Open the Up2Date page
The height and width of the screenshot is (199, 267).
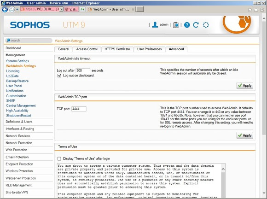tap(12, 76)
